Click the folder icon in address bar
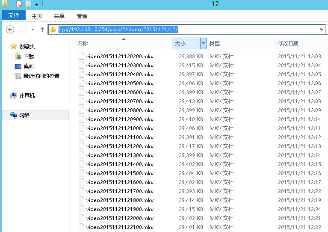328x232 pixels. [53, 29]
